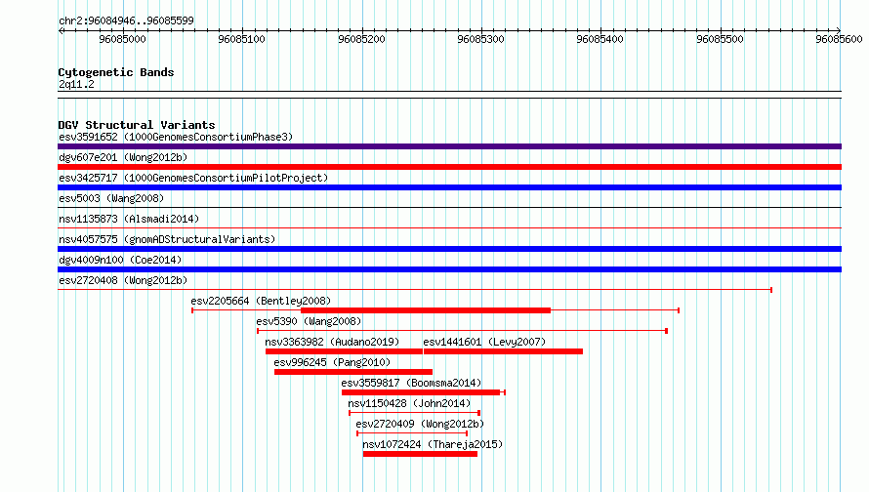Viewport: 869px width, 492px height.
Task: Click the Cytogenetic Bands track title
Action: [x=116, y=72]
